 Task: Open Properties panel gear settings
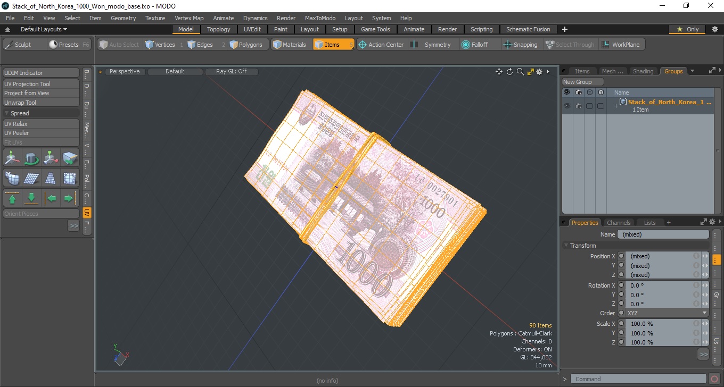click(712, 222)
